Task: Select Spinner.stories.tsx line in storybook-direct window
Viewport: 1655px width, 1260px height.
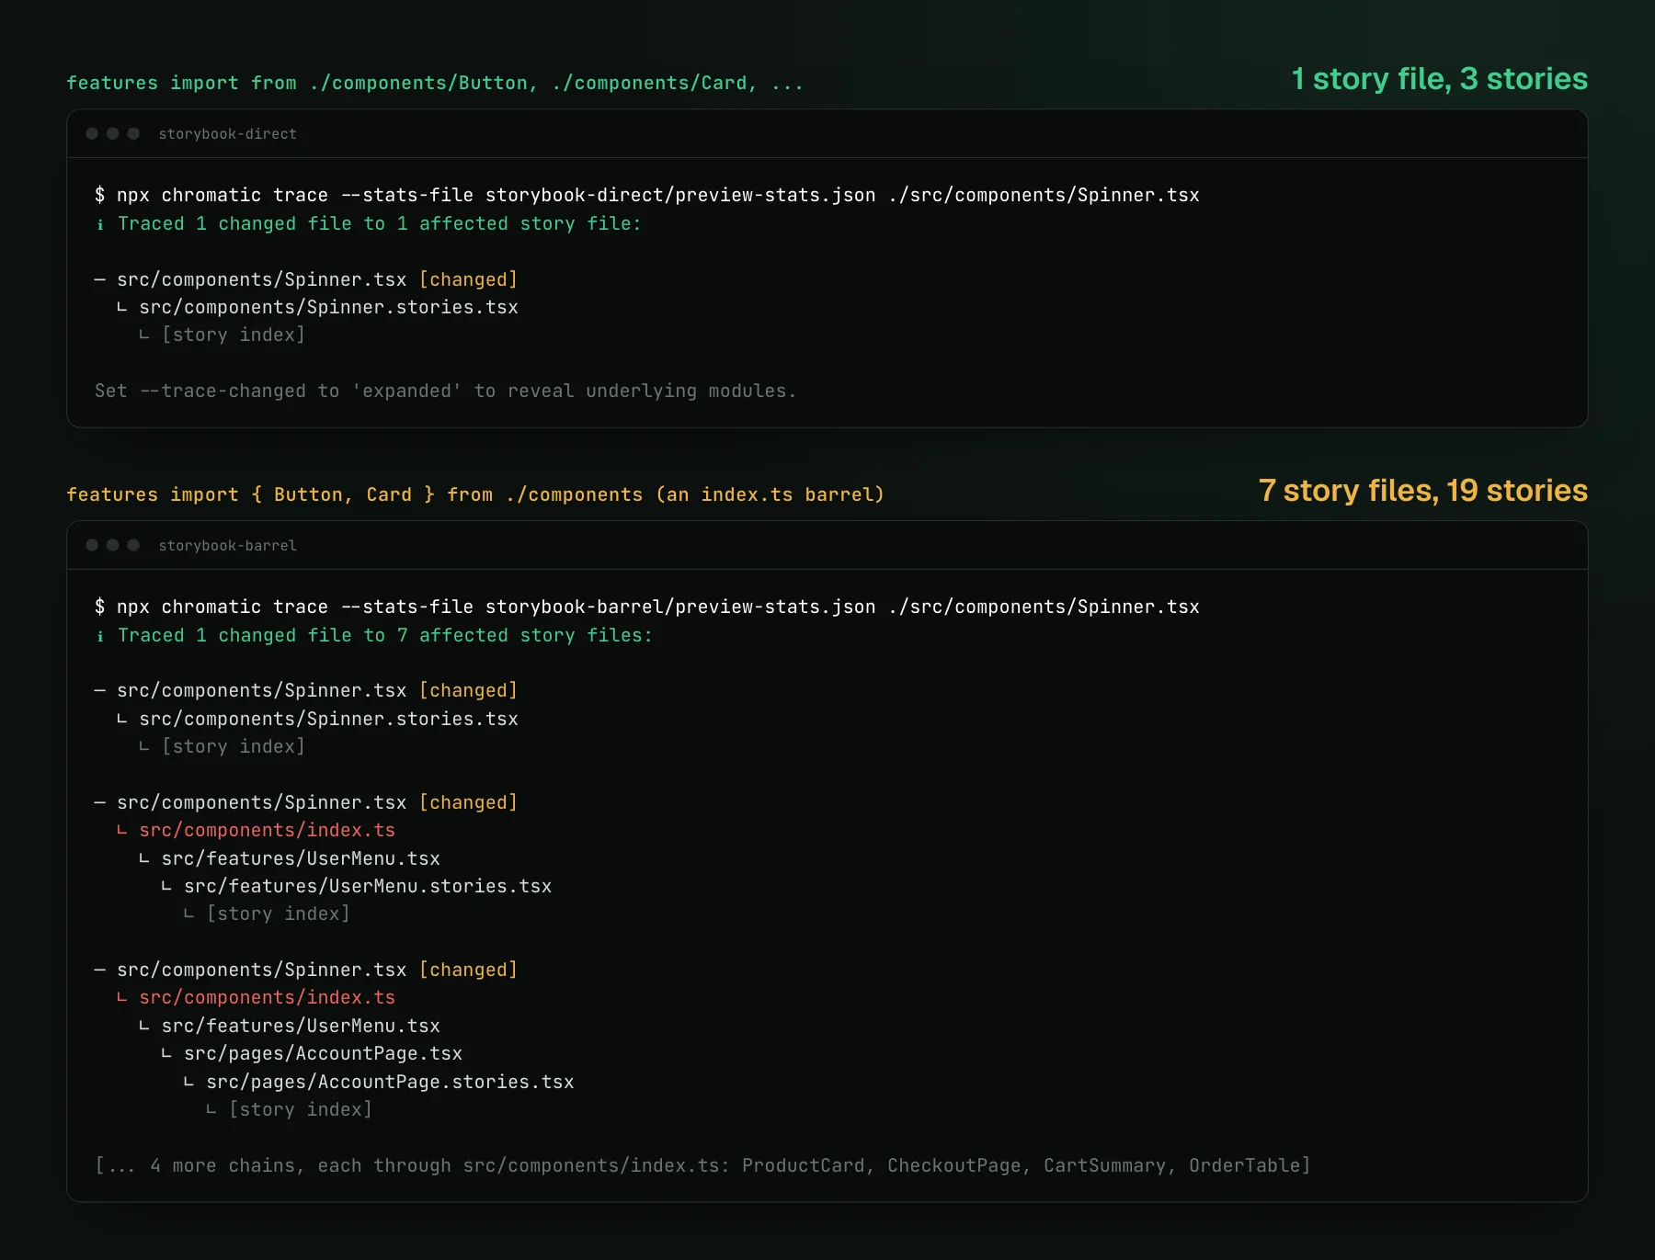Action: pyautogui.click(x=328, y=308)
